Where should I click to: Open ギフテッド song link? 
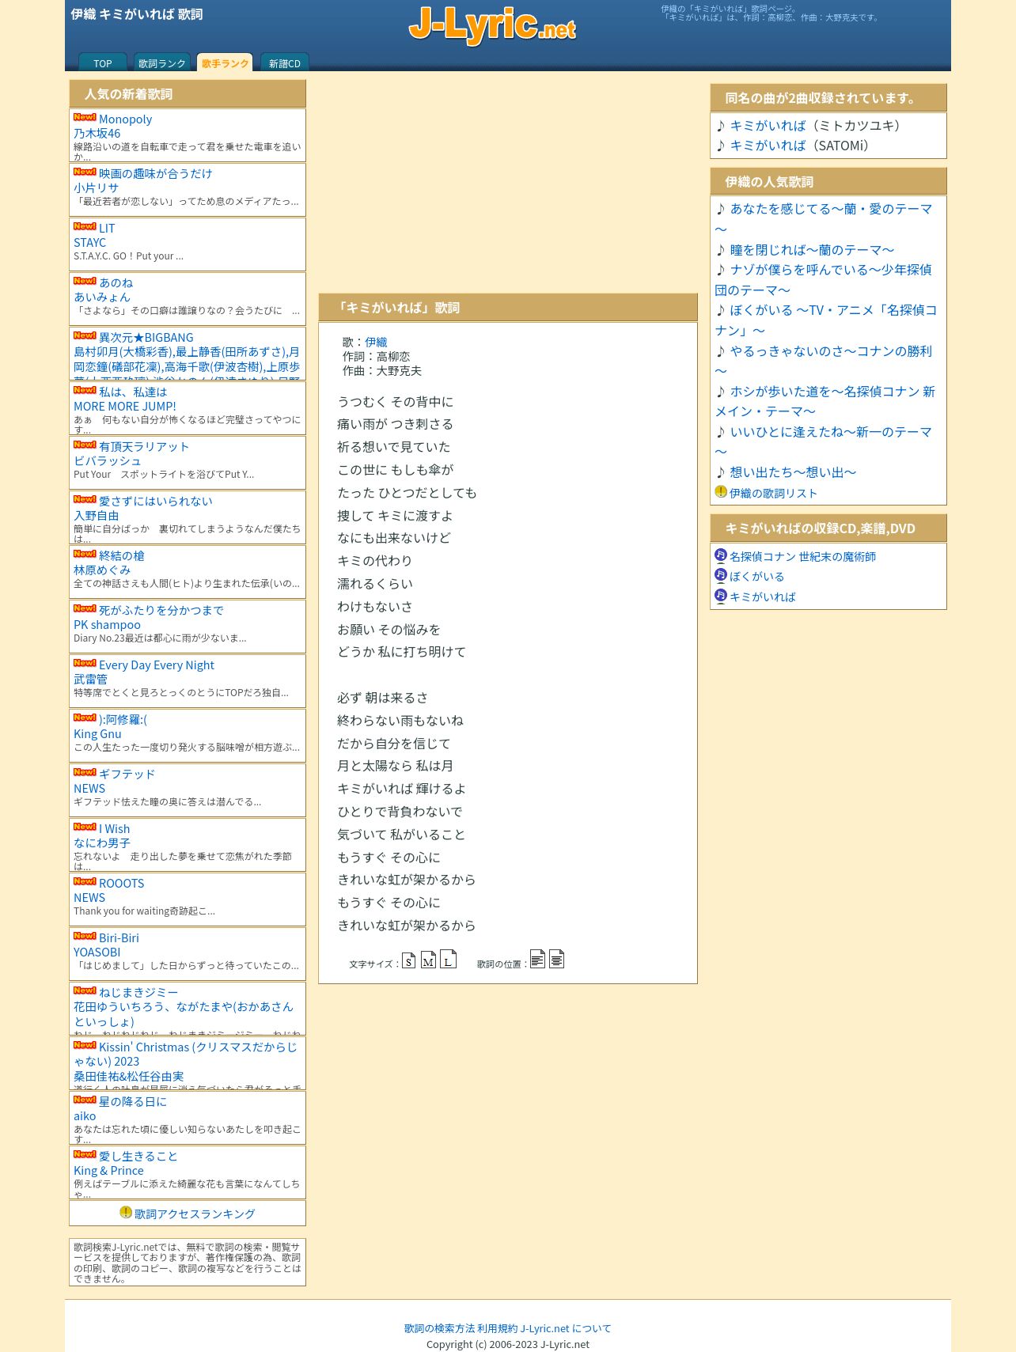click(x=127, y=774)
